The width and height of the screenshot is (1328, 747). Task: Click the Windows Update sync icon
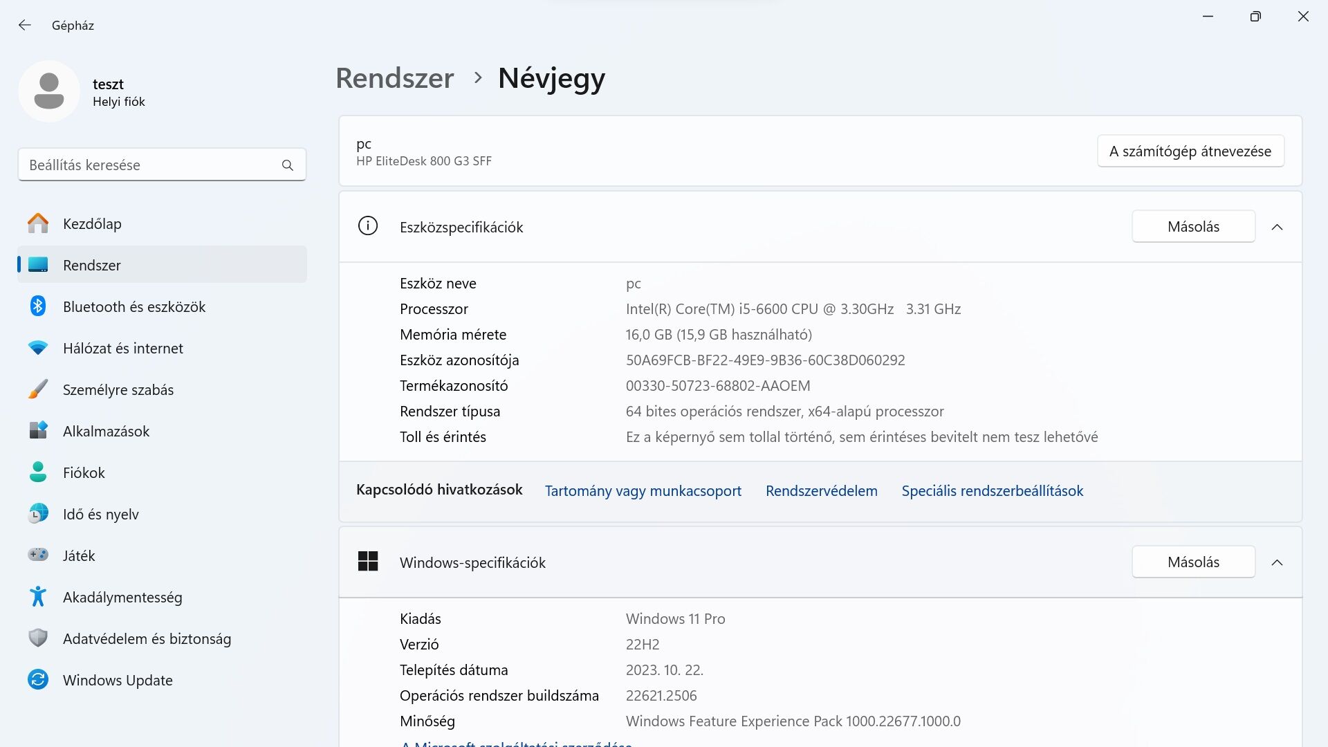[38, 679]
